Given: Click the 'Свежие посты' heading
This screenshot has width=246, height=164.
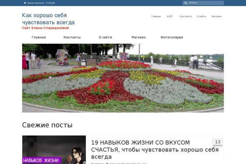Looking at the screenshot, I should click(47, 125).
